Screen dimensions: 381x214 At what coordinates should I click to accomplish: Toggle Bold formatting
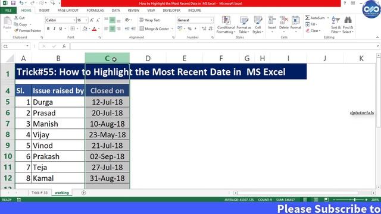point(48,29)
